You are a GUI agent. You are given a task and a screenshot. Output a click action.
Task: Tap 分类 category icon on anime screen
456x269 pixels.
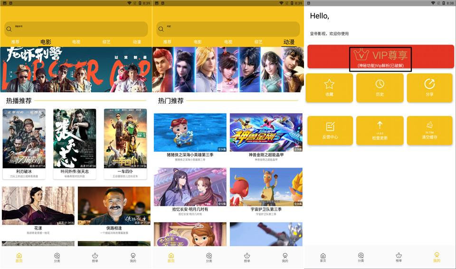click(209, 258)
